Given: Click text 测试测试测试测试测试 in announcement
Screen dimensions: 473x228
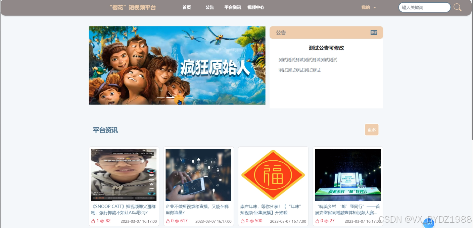Looking at the screenshot, I should coord(299,70).
